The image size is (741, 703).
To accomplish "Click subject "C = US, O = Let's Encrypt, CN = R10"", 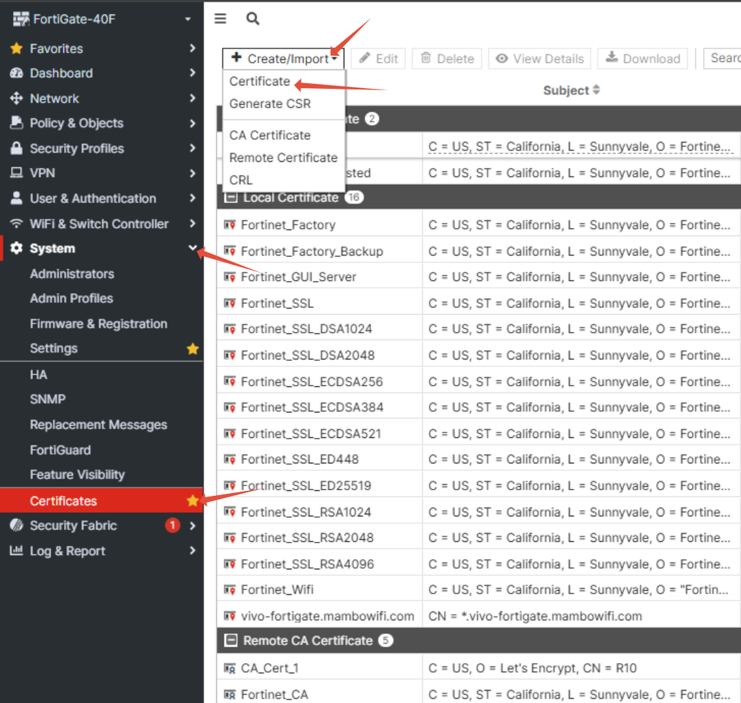I will (532, 668).
